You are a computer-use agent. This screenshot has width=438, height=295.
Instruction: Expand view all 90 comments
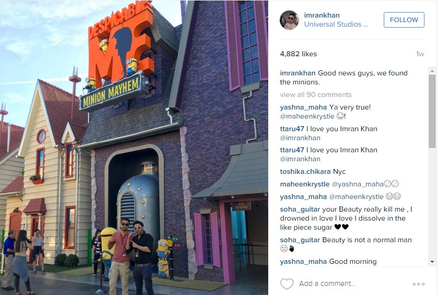click(x=315, y=94)
